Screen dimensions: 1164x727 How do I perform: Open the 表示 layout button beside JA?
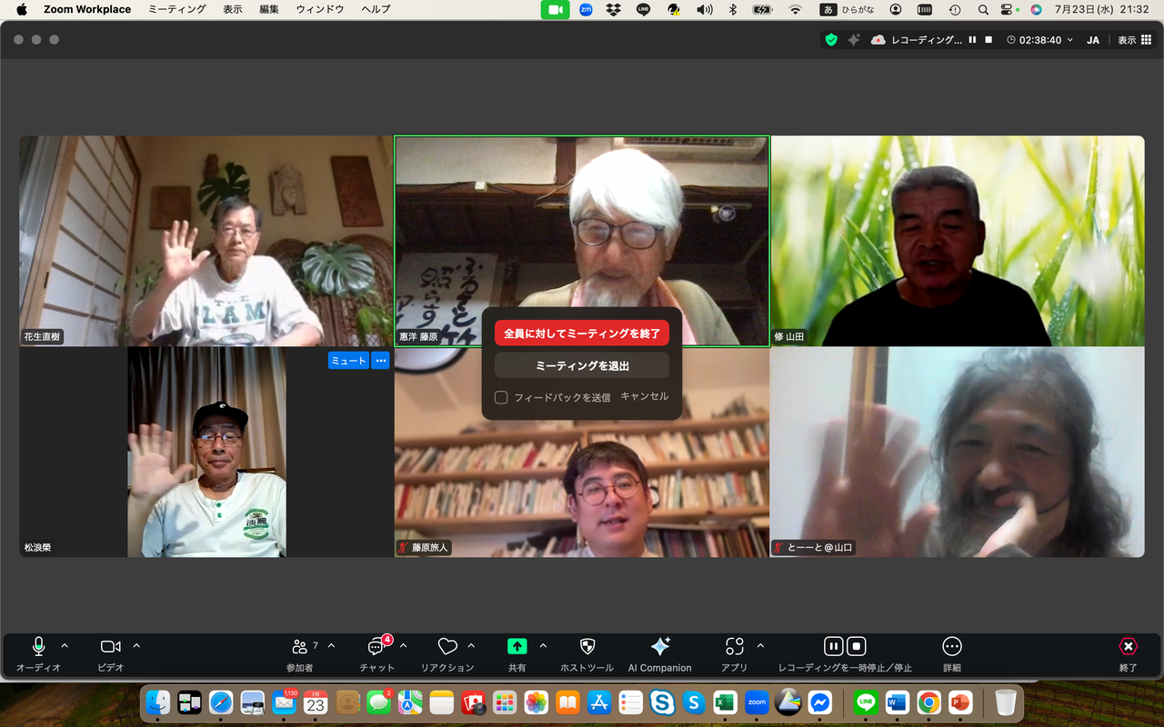click(x=1133, y=40)
